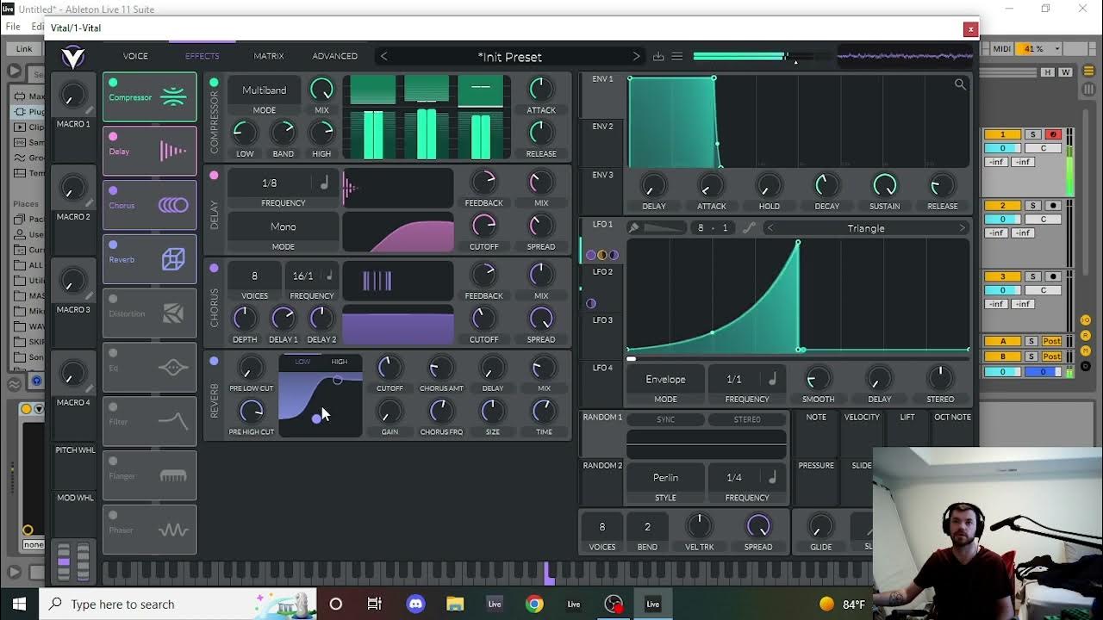
Task: Click the Eq effect icon
Action: (x=173, y=368)
